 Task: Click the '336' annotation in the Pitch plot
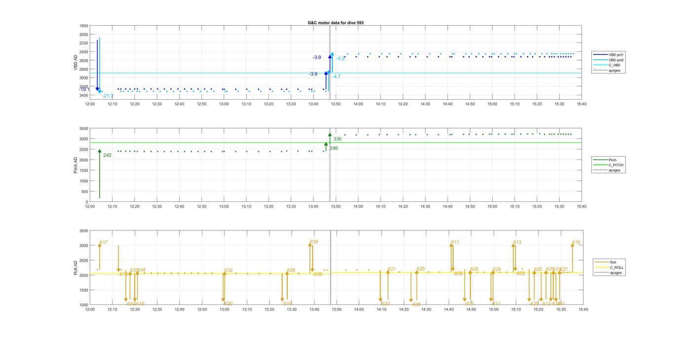pos(338,139)
